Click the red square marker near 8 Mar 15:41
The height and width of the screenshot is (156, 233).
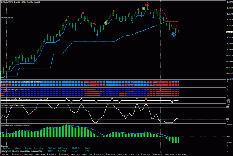114,11
